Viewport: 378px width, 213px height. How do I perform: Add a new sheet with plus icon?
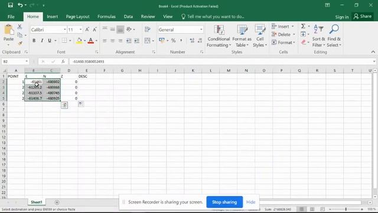click(57, 202)
